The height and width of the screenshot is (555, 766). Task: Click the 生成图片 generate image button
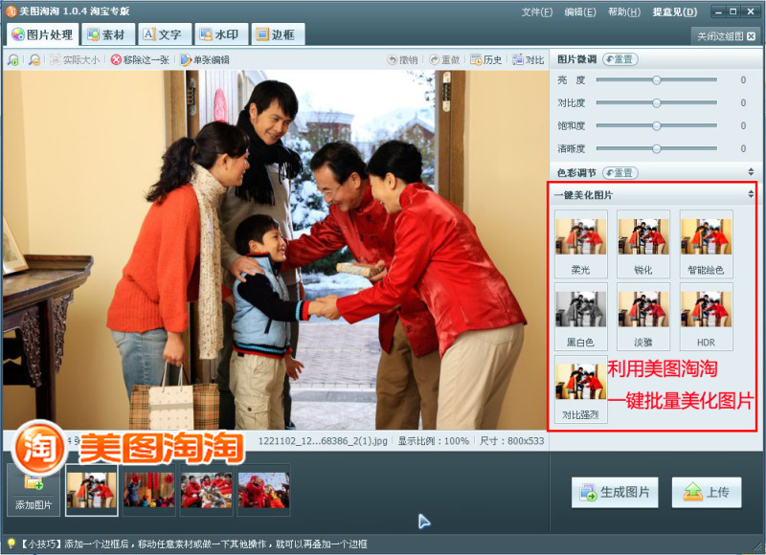click(615, 493)
